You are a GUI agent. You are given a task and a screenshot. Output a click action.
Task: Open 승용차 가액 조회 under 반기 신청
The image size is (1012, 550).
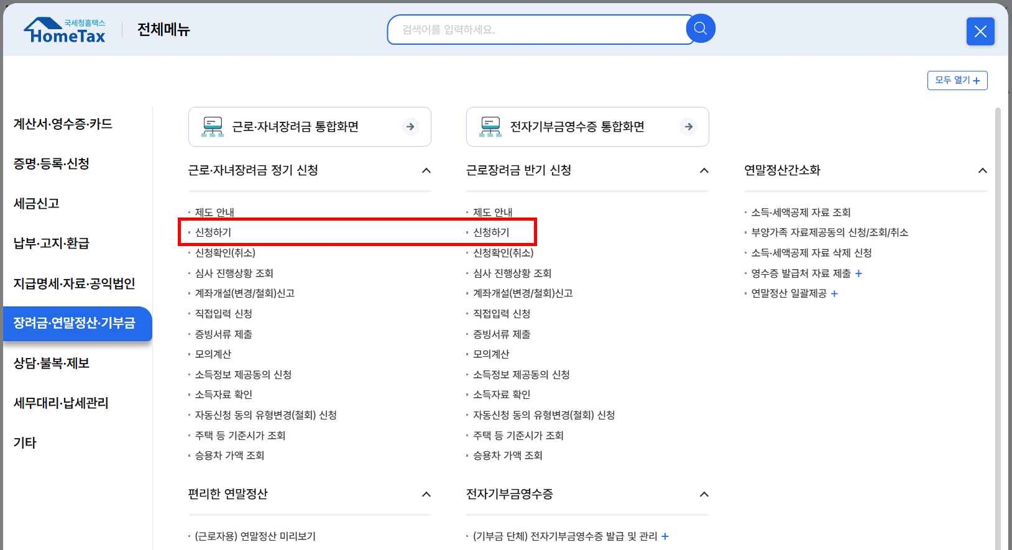coord(508,456)
